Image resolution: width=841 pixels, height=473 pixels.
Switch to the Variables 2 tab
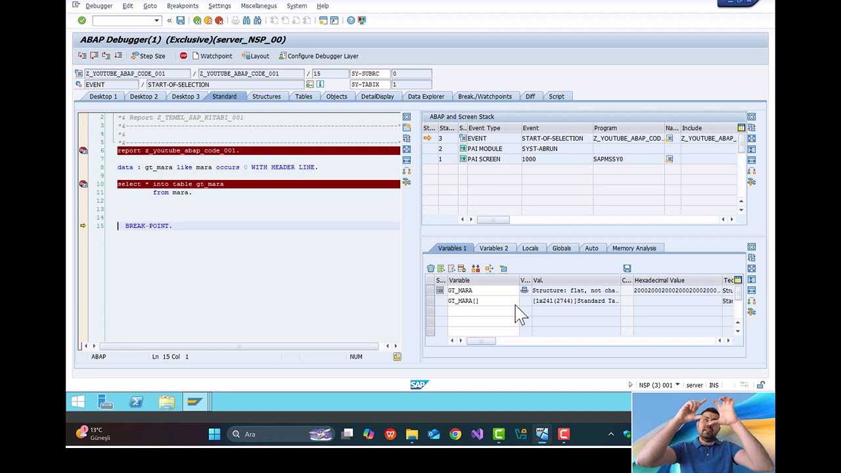[x=493, y=248]
